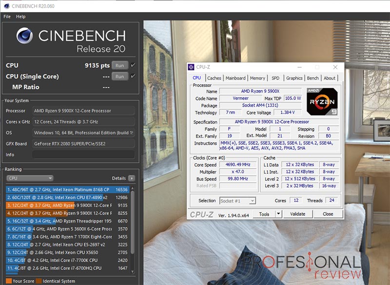Screen dimensions: 390x285
Task: Expand the Tools dropdown arrow in CPU-Z
Action: 278,214
